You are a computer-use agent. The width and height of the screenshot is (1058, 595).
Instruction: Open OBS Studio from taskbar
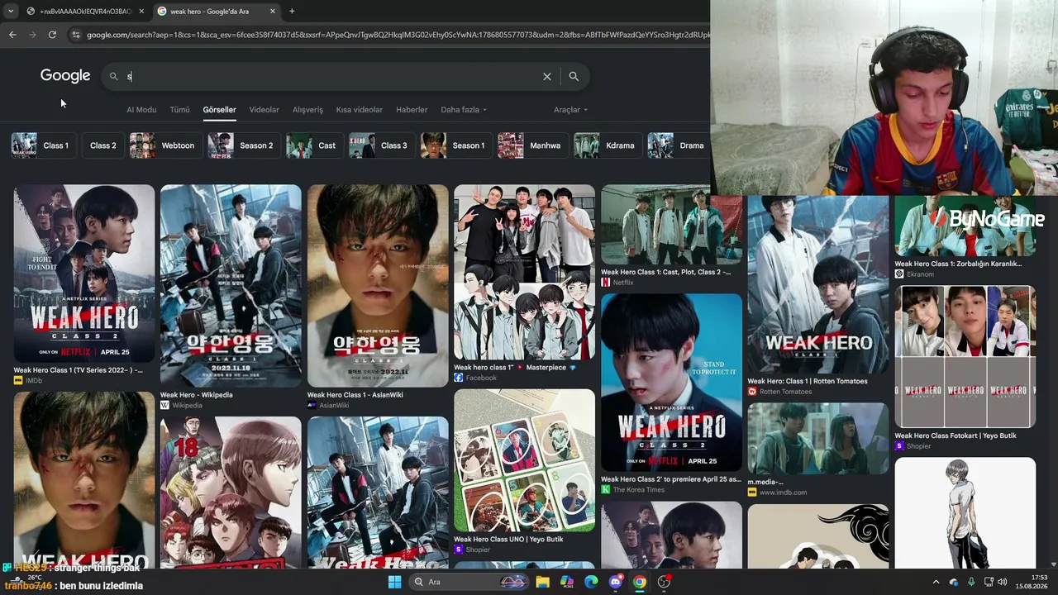[x=664, y=582]
